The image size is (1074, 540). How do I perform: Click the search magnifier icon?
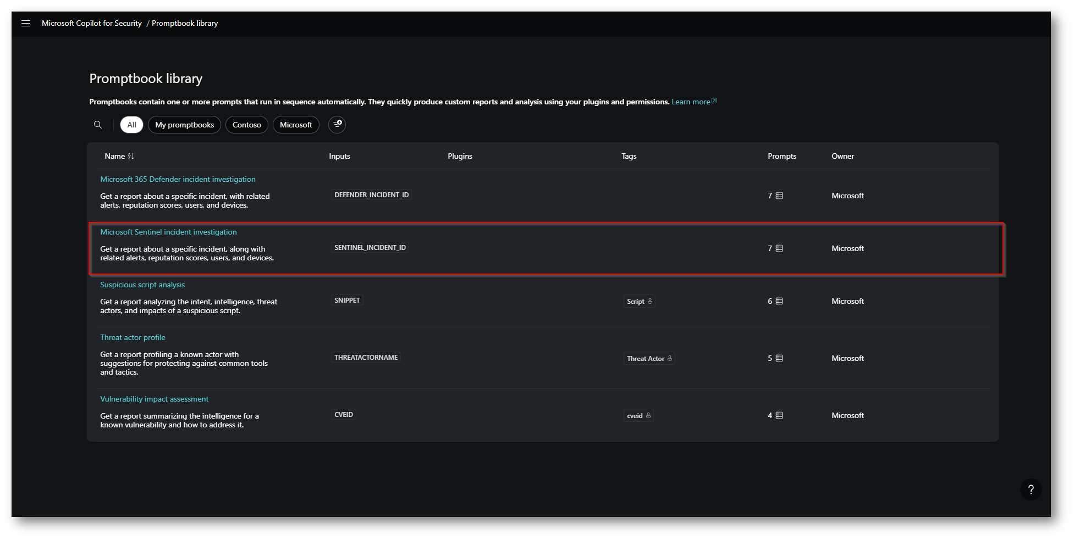[98, 125]
